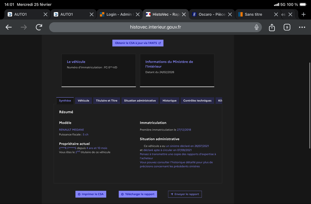This screenshot has height=204, width=311.
Task: Open the Situation administrative tab
Action: click(140, 101)
